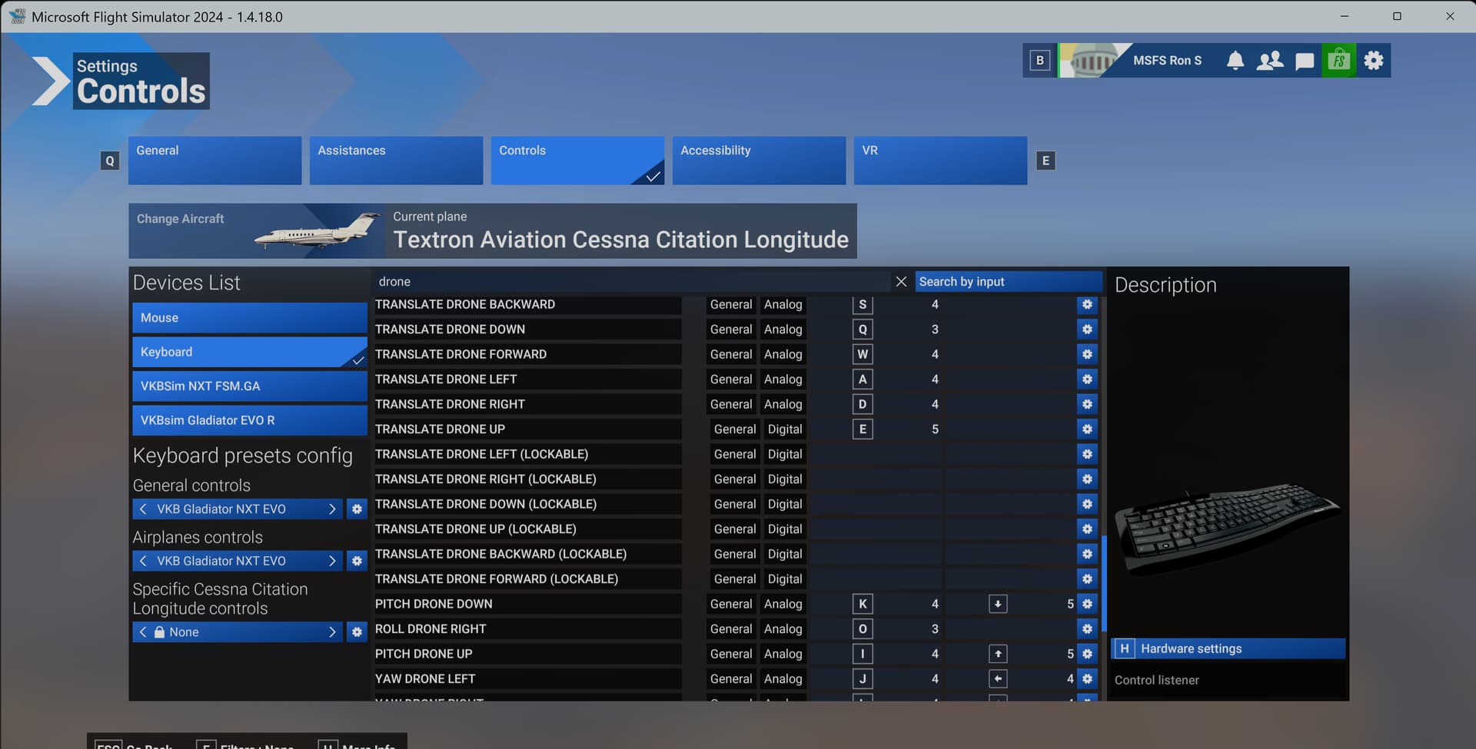Open gear for Translate Drone Backward row
The height and width of the screenshot is (749, 1476).
point(1087,305)
